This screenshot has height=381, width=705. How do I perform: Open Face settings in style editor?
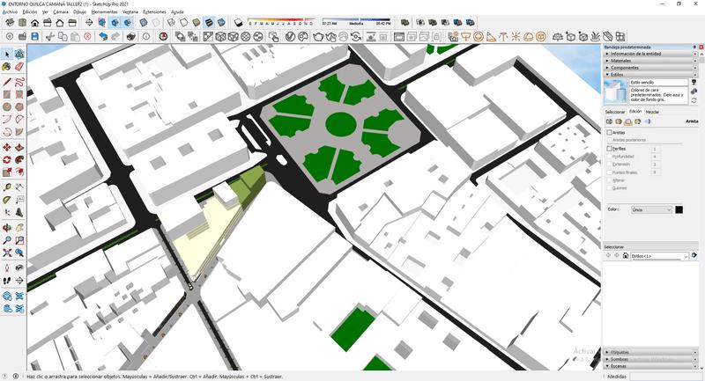[x=619, y=121]
